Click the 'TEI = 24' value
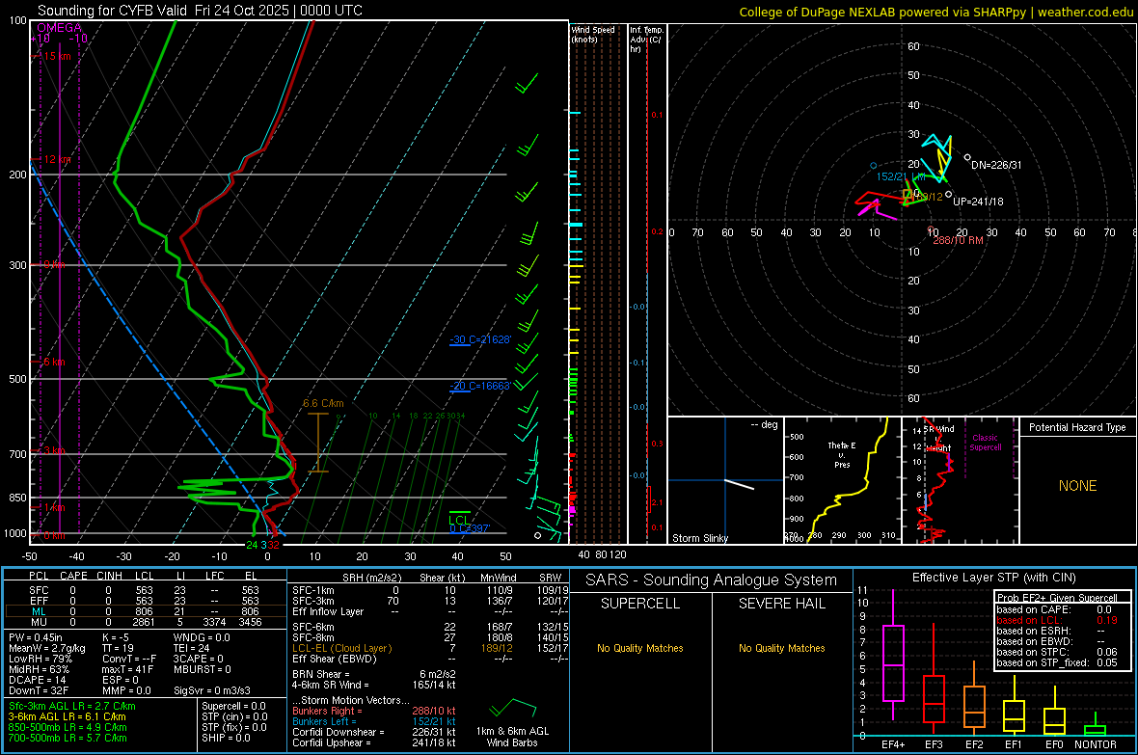1138x755 pixels. click(x=192, y=648)
